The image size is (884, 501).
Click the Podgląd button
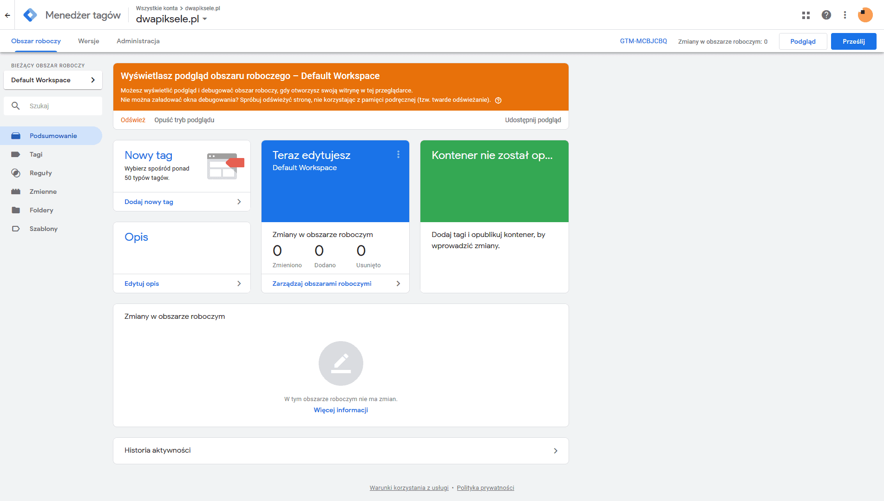[803, 41]
